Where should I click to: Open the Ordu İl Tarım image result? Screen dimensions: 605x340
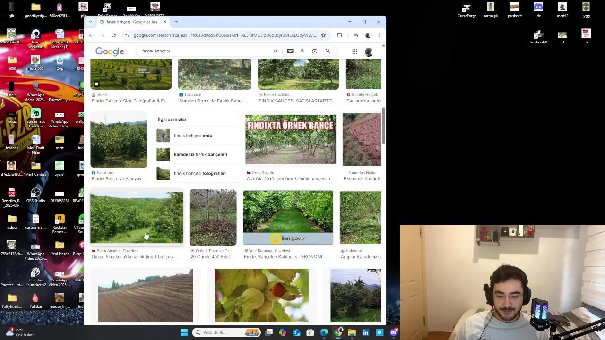pyautogui.click(x=213, y=218)
